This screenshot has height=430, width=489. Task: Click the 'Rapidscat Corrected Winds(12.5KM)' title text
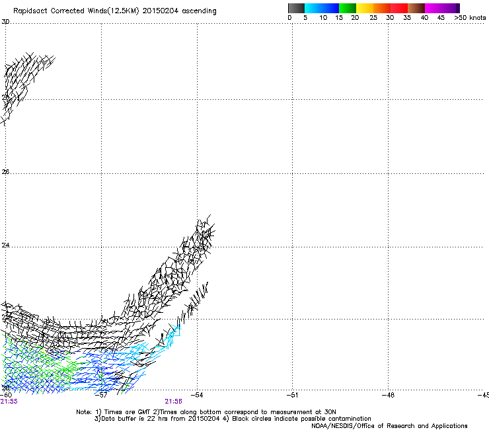[x=76, y=11]
